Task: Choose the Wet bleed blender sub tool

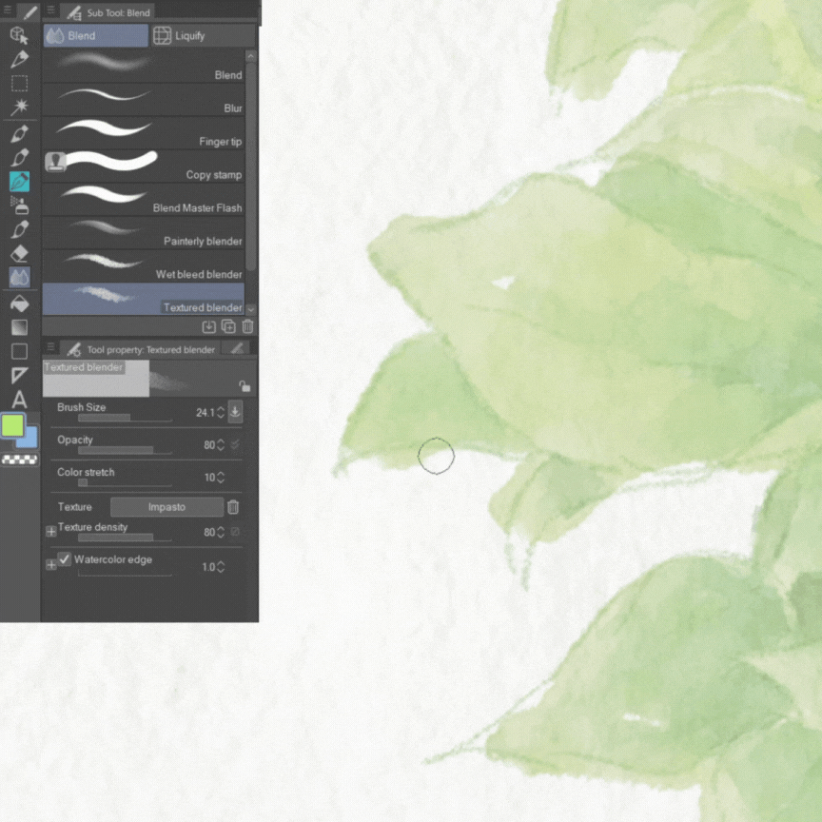Action: 143,265
